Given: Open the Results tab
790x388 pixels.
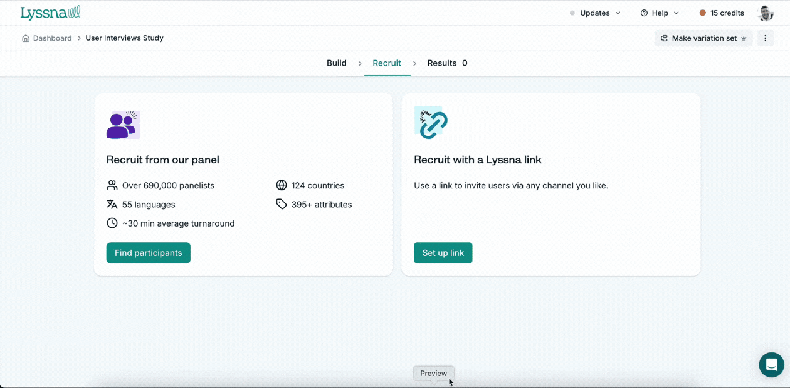Looking at the screenshot, I should (447, 63).
